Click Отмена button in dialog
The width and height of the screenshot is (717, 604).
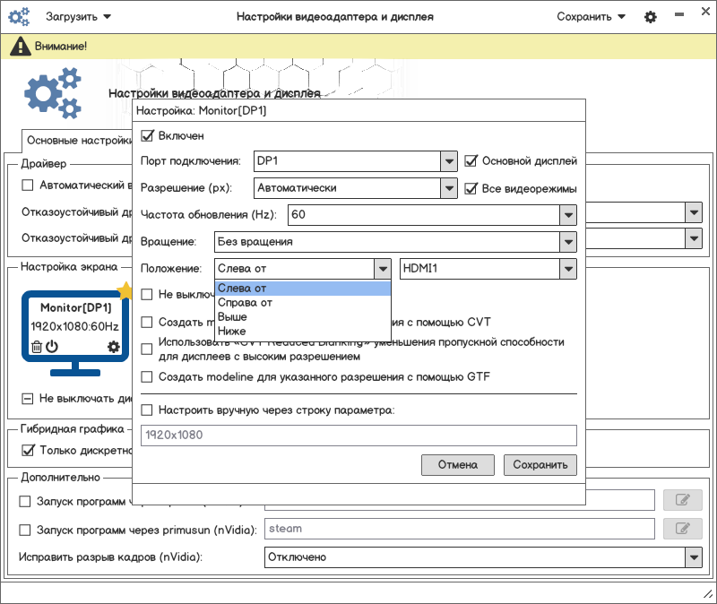click(458, 465)
